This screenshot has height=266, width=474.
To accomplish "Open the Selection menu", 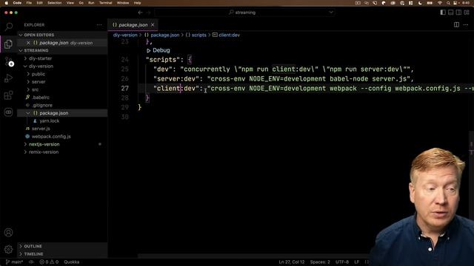I will [54, 3].
